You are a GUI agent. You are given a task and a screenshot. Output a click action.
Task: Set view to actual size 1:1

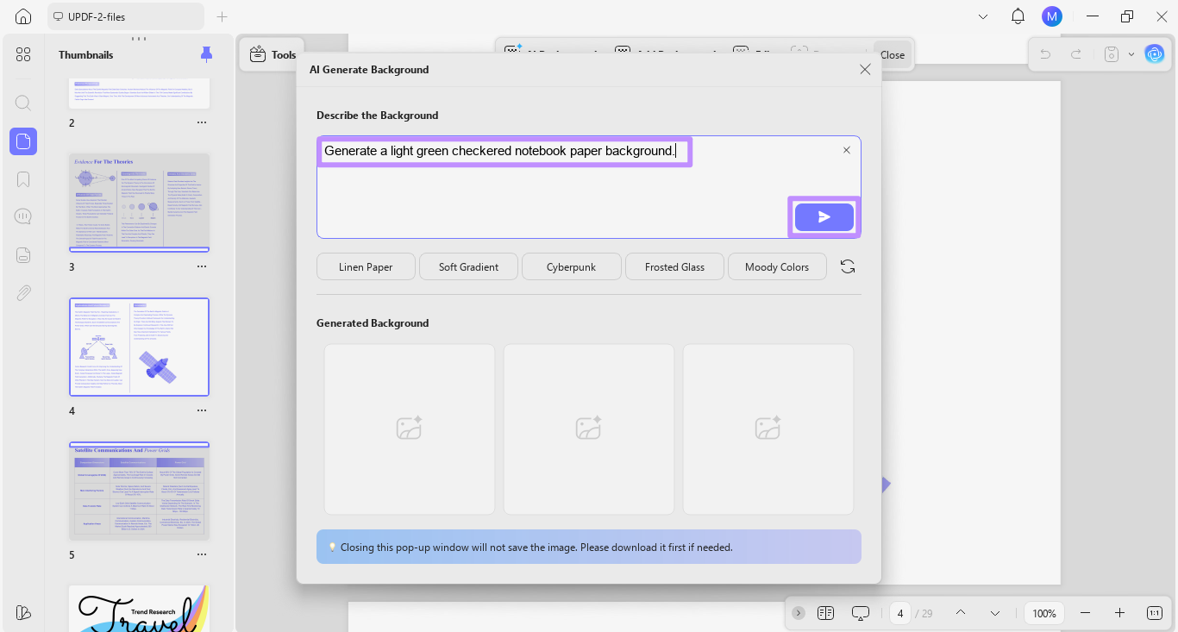tap(1155, 613)
